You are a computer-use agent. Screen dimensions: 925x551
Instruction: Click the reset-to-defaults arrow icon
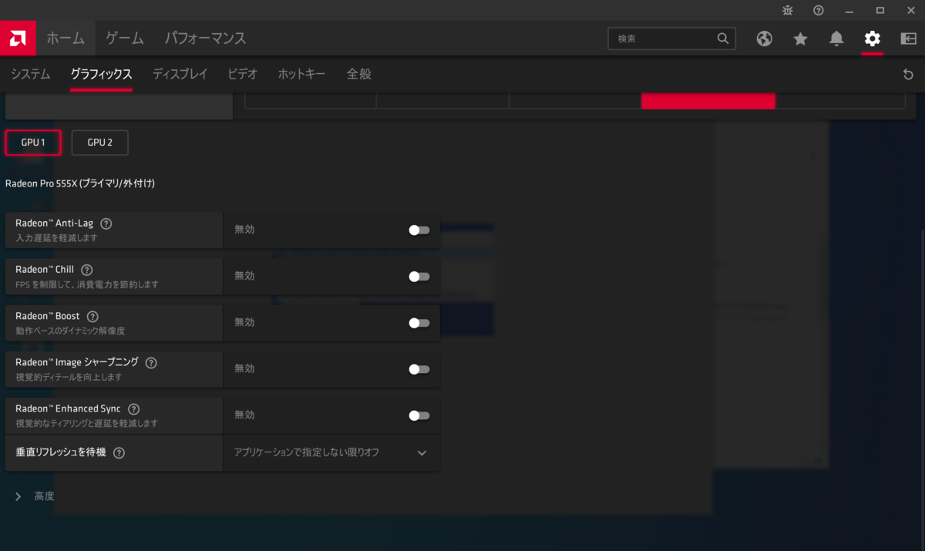907,74
